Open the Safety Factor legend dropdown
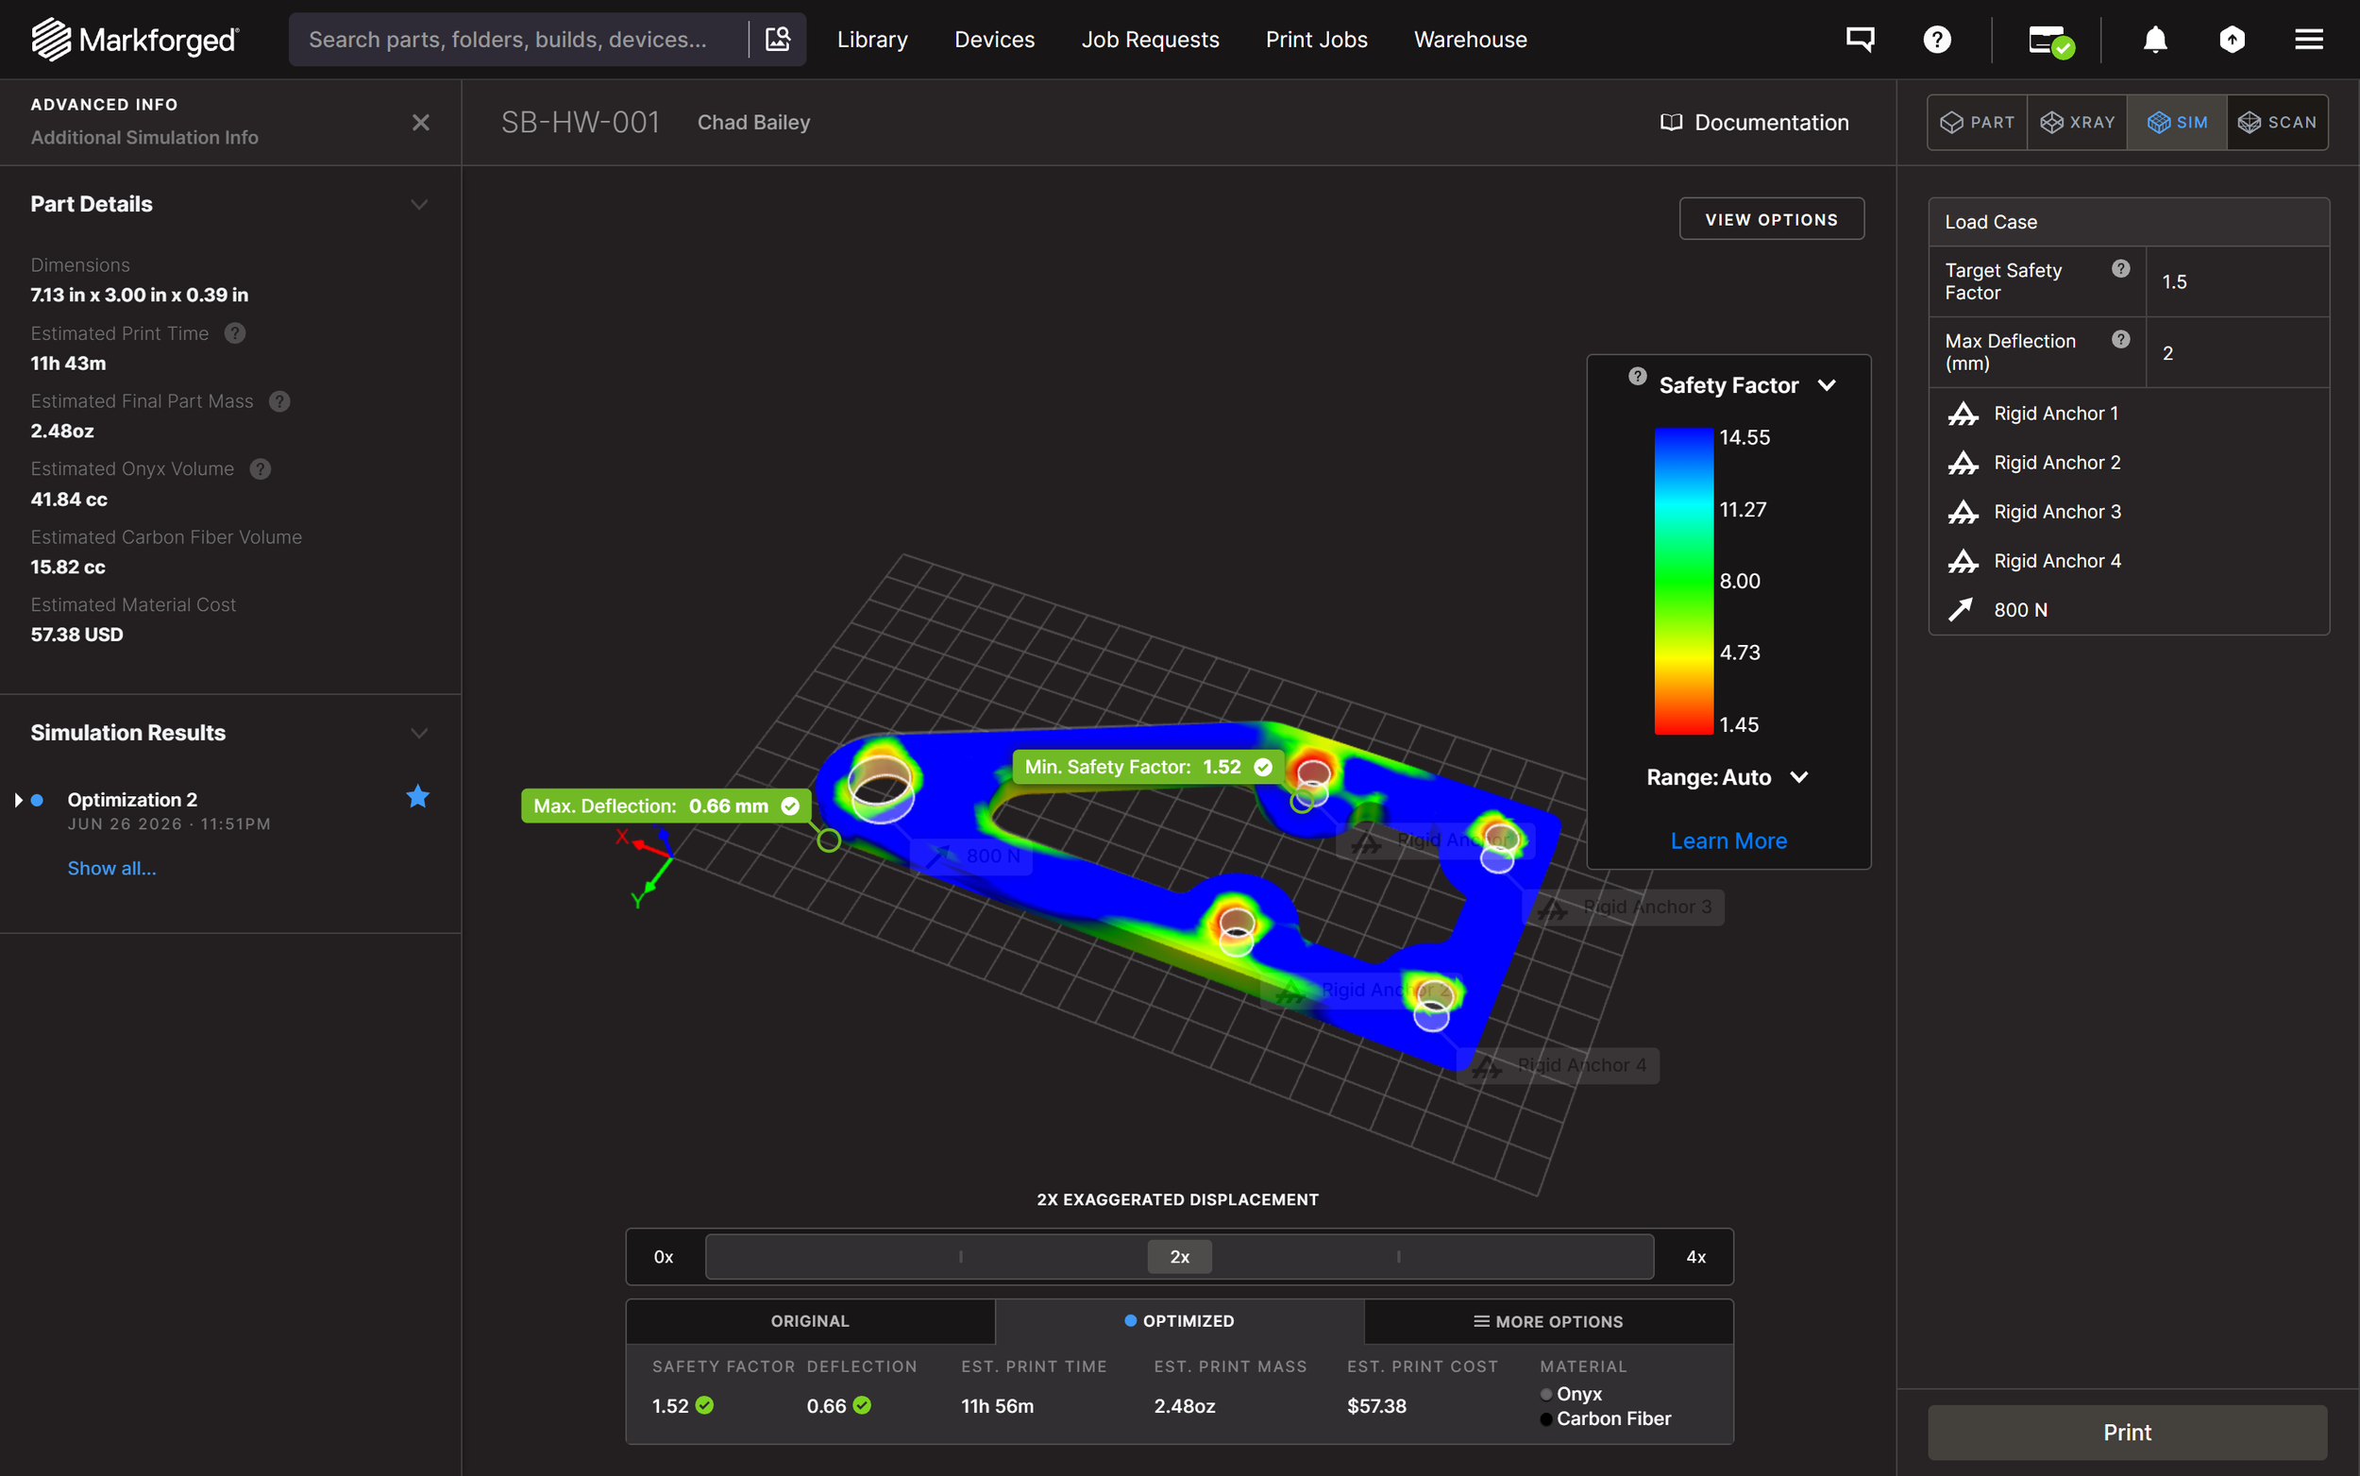Screen dimensions: 2360x1476 coord(1828,385)
